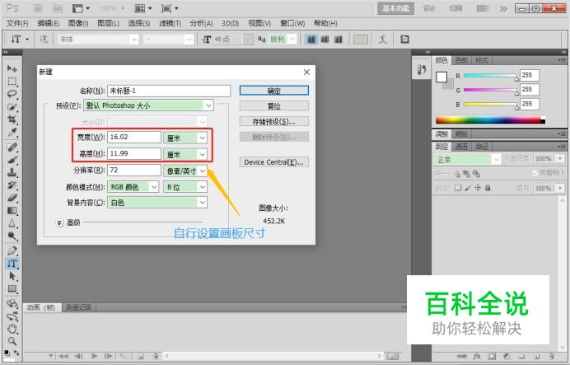
Task: Open the height unit 厘米 dropdown
Action: 185,154
